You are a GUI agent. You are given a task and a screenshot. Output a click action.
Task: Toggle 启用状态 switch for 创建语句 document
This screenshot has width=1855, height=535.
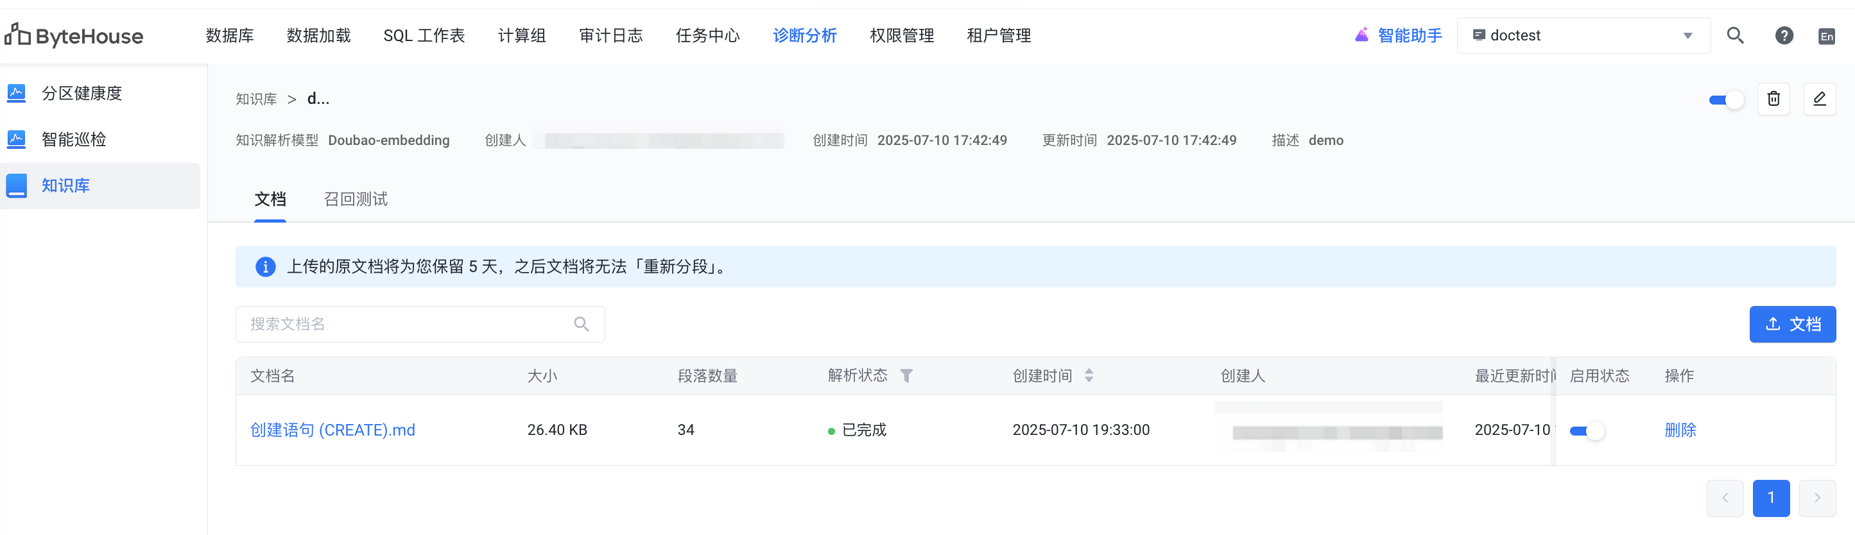click(1587, 430)
